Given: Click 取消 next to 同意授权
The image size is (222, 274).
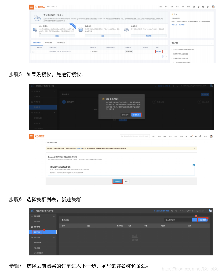Looking at the screenshot, I should pyautogui.click(x=126, y=181).
